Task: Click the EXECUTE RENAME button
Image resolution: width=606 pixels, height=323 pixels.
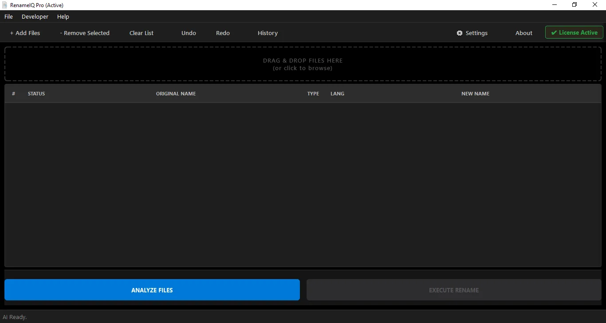Action: pyautogui.click(x=453, y=290)
